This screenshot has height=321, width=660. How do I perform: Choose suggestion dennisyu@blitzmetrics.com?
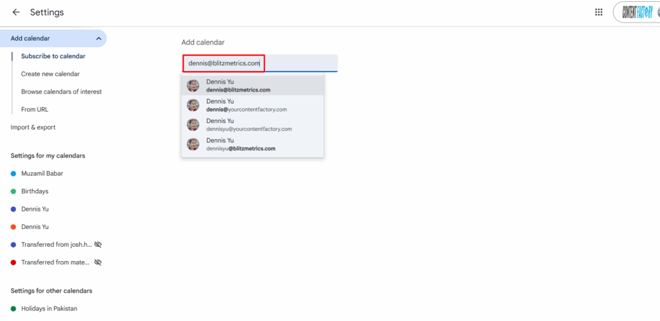point(253,144)
